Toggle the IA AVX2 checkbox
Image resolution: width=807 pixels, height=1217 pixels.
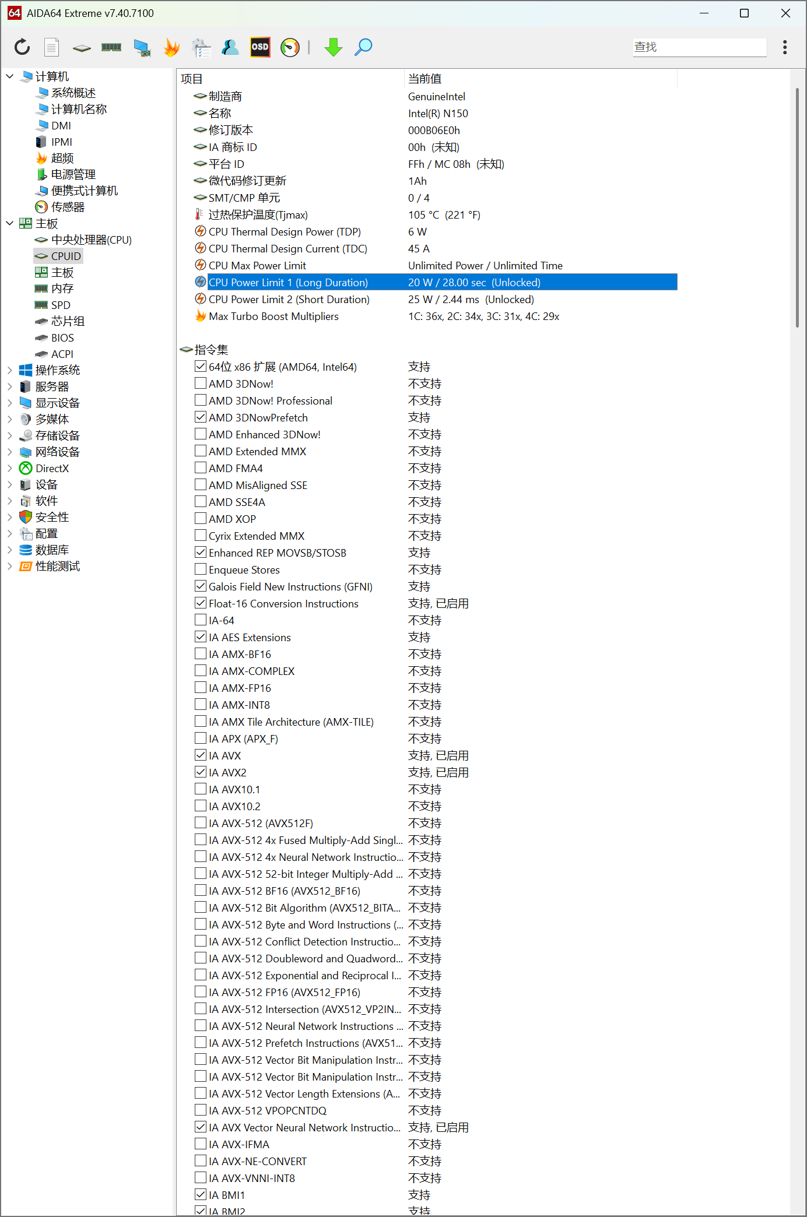point(201,772)
